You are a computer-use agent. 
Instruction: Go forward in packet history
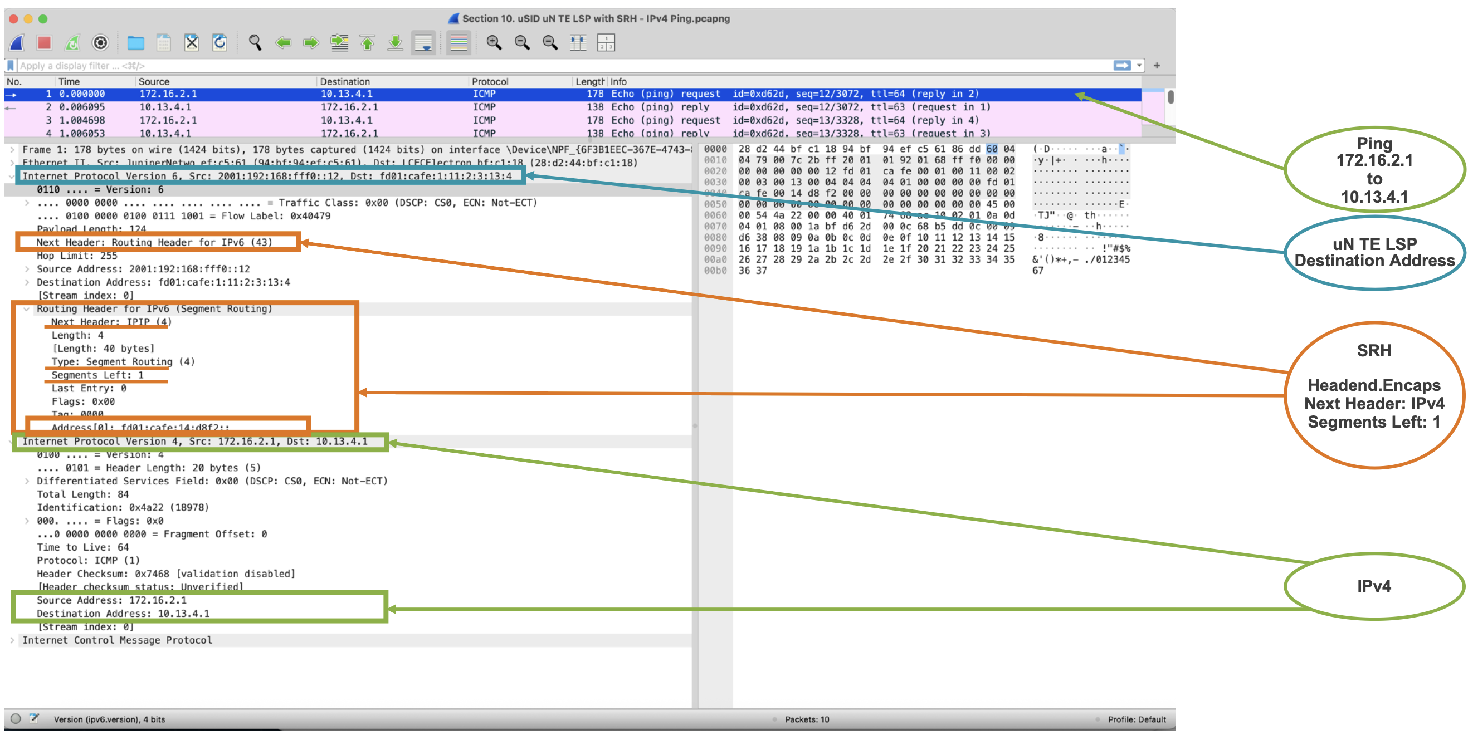click(x=311, y=43)
